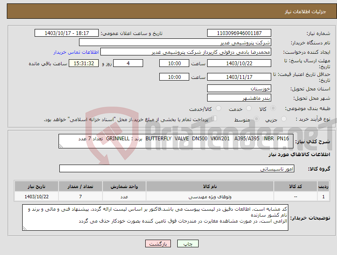Click the announcement date field 1403/10/17 - 18:17
Image resolution: width=337 pixels, height=255 pixels.
click(67, 33)
